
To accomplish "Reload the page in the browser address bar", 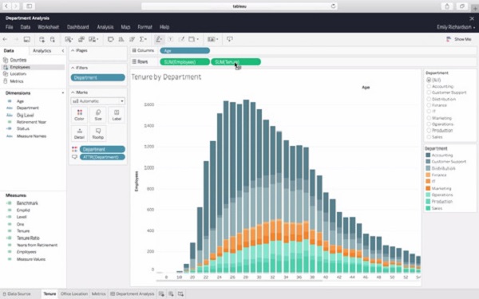I will (333, 6).
